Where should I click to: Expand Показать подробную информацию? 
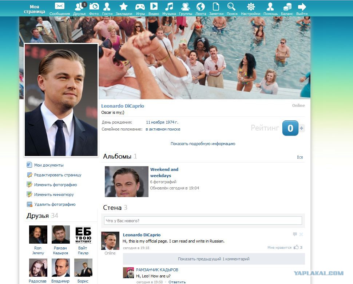click(x=203, y=144)
